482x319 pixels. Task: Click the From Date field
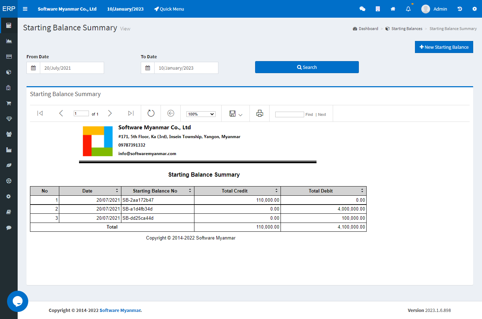pyautogui.click(x=72, y=68)
